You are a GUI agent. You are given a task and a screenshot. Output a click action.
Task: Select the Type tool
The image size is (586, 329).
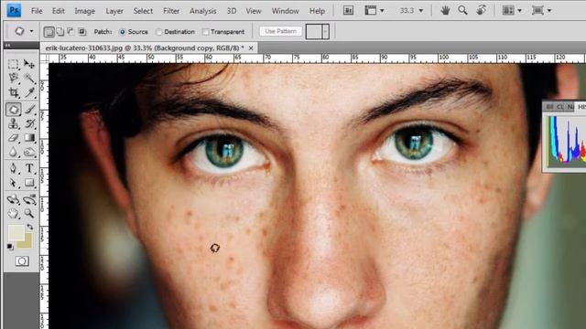point(29,168)
